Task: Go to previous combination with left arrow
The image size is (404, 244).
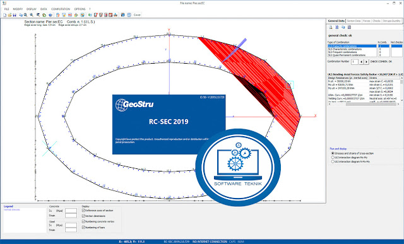Action: tap(362, 62)
